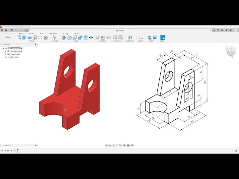Open the Modify dropdown menu

[x=77, y=41]
